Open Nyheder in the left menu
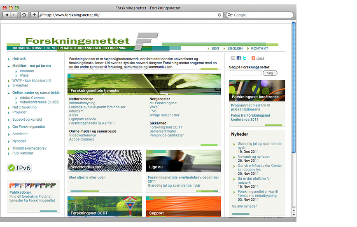Viewport: 357px width, 227px height. tap(19, 141)
